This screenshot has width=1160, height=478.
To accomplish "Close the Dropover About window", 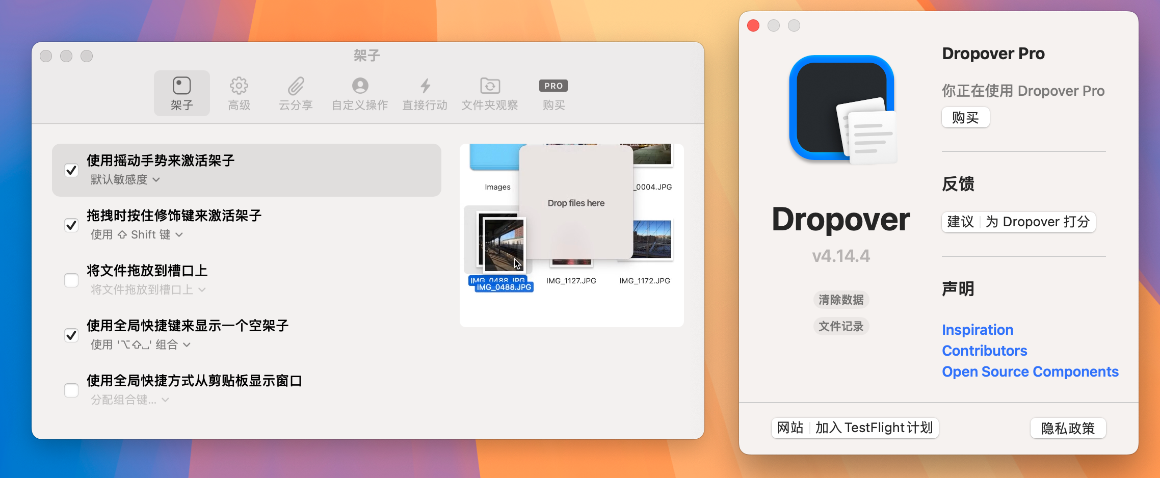I will pos(753,25).
